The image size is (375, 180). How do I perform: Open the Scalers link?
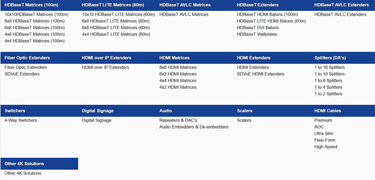(244, 120)
